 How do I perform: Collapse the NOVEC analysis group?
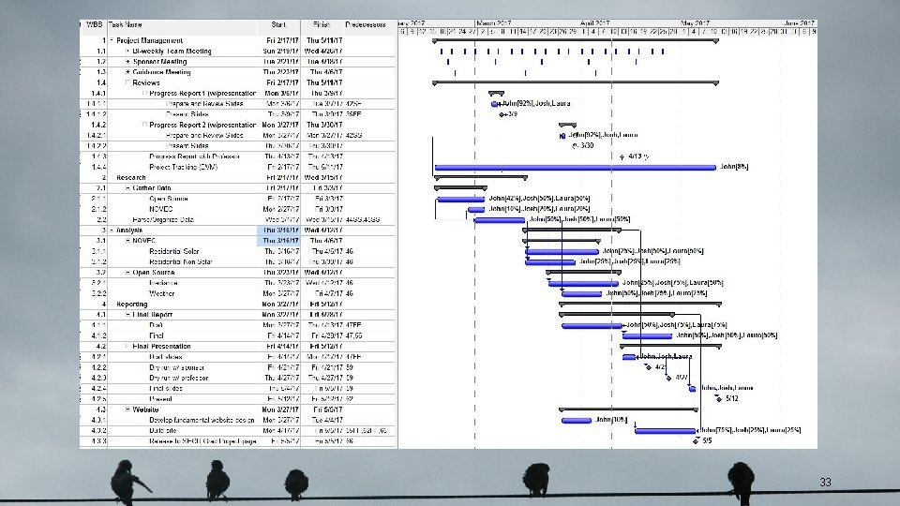(128, 241)
